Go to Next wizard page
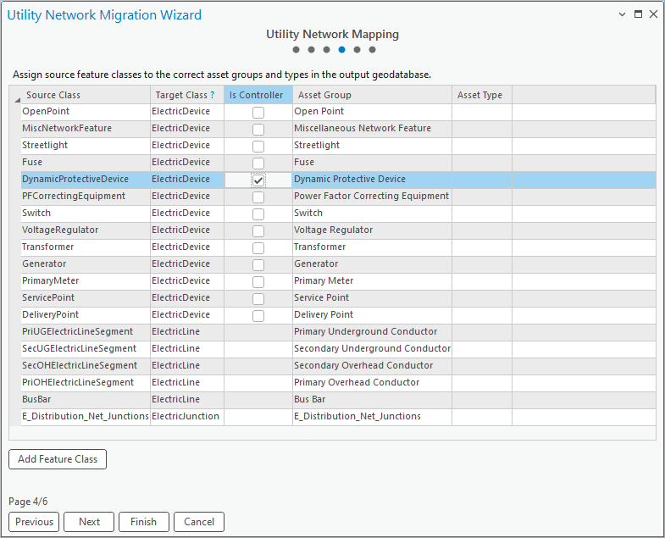The image size is (665, 538). tap(89, 522)
